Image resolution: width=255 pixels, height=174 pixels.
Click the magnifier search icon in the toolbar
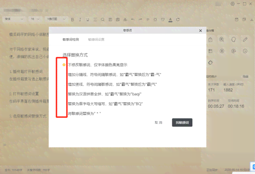pos(103,20)
